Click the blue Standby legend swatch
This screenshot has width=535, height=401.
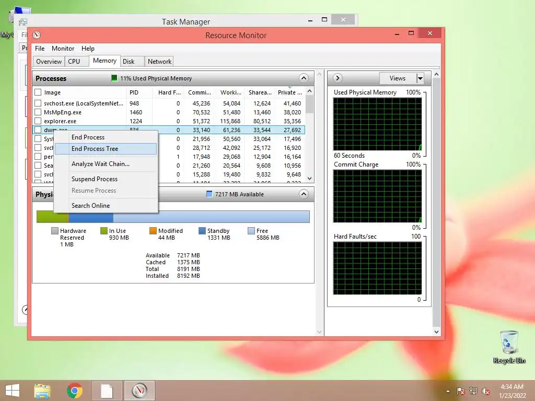point(202,231)
